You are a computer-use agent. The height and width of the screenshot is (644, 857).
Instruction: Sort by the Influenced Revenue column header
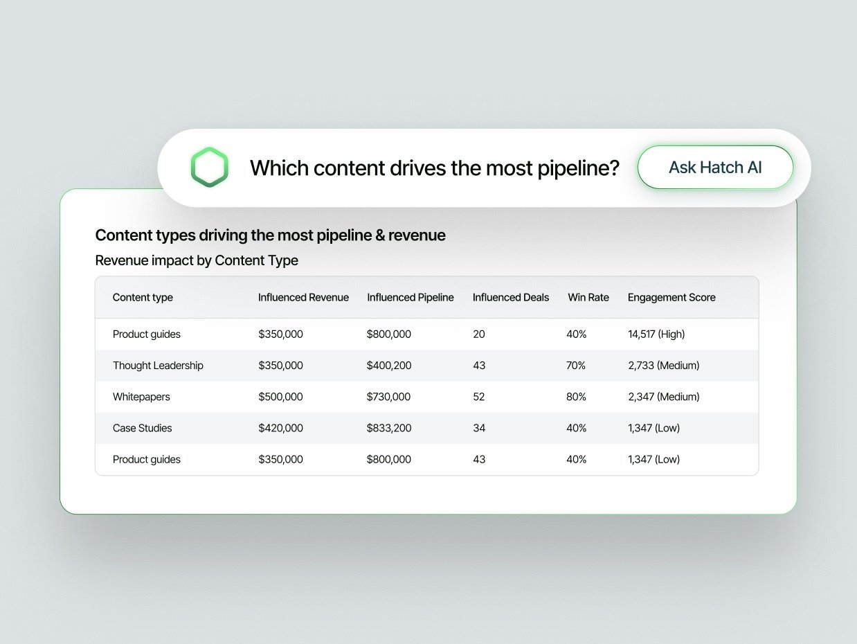tap(303, 298)
